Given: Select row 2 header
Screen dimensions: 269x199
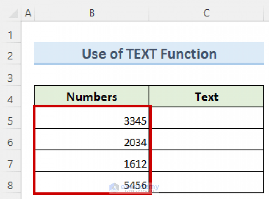Looking at the screenshot, I should (x=10, y=53).
